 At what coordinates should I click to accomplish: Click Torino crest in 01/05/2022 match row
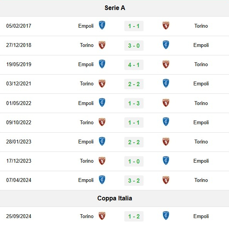point(166,103)
